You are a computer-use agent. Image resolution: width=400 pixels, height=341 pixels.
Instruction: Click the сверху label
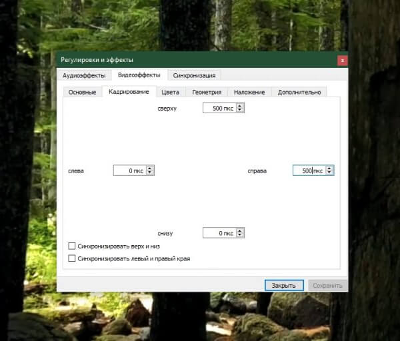click(x=167, y=109)
